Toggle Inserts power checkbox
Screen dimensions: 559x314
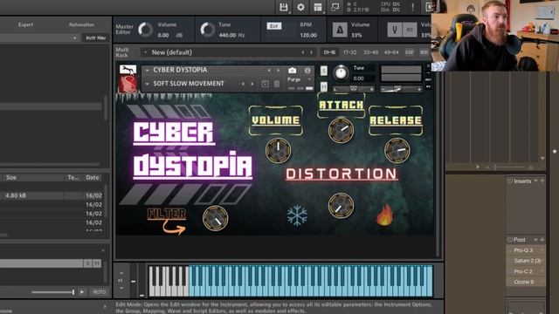pyautogui.click(x=510, y=181)
